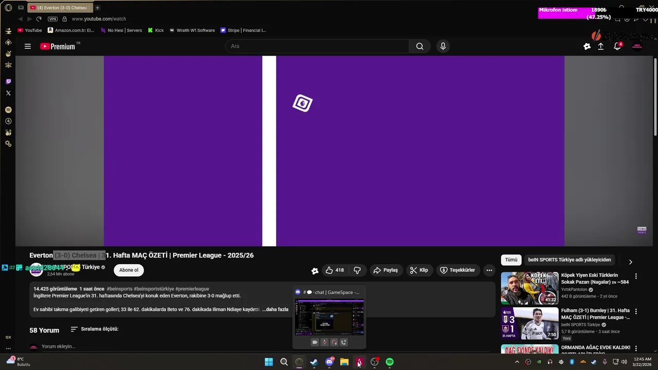Open the Discord chat | GameSpace window preview

coord(330,317)
